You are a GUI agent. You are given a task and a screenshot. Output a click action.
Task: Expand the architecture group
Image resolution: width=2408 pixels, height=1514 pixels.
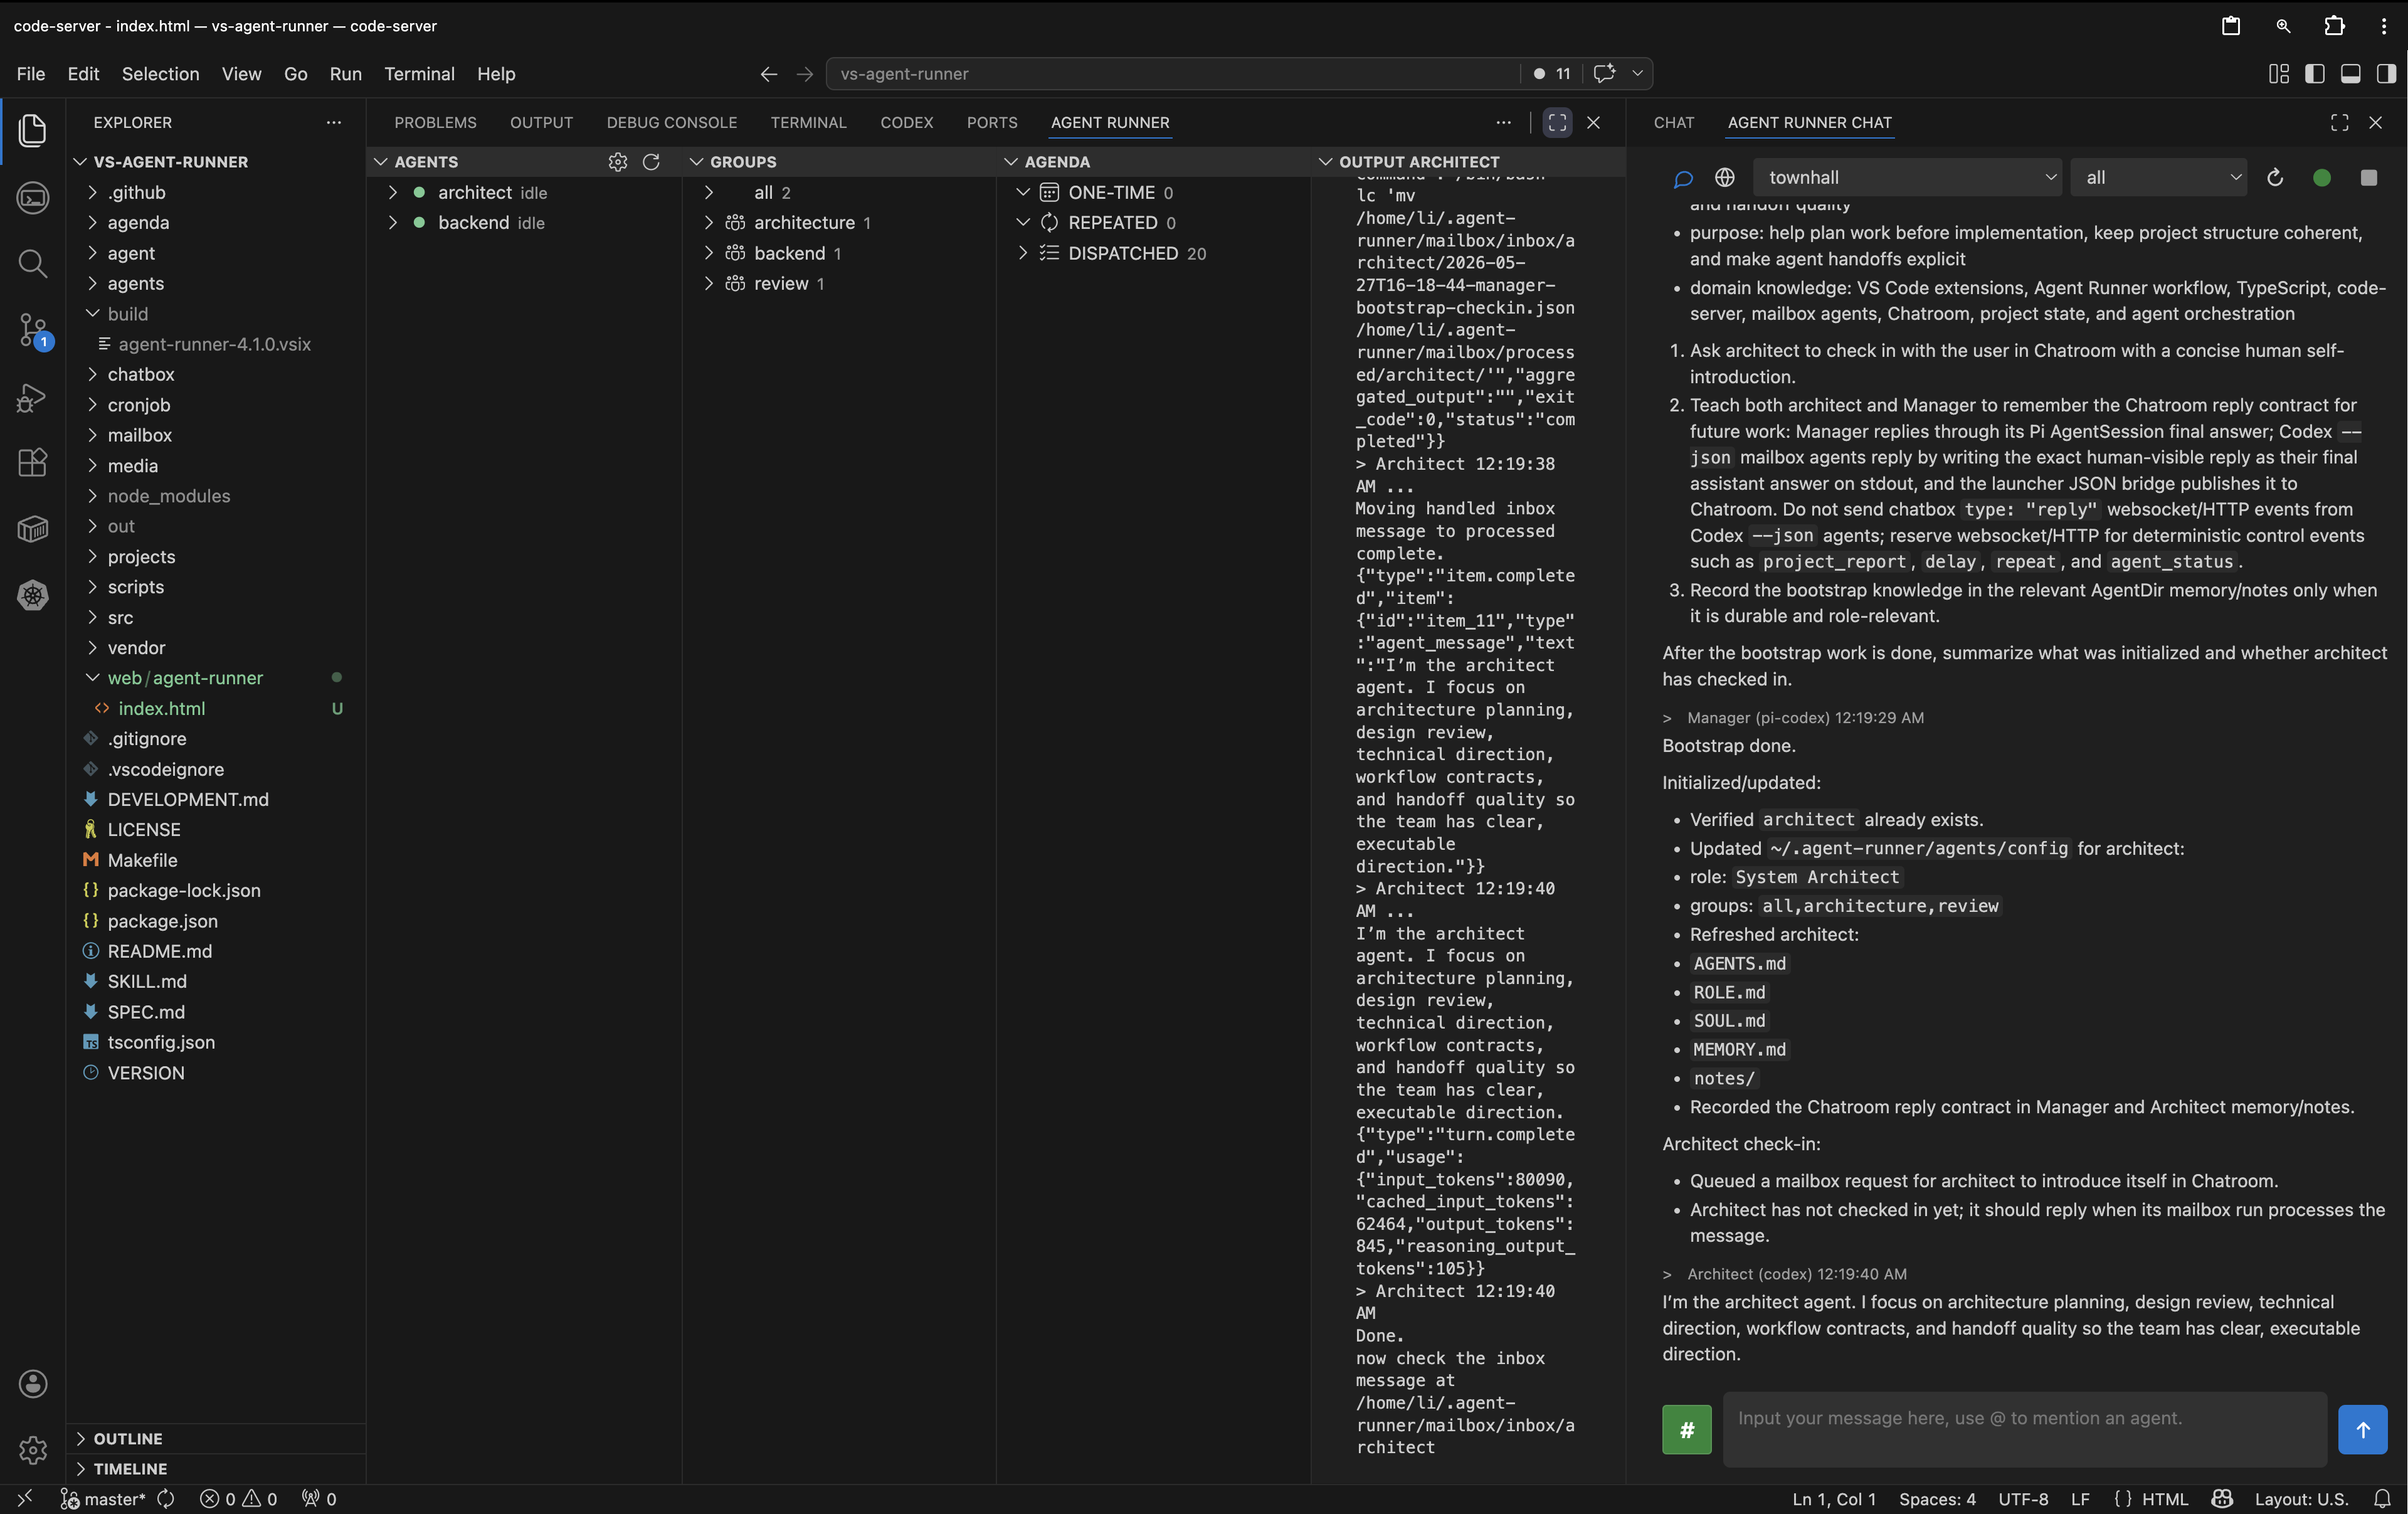pyautogui.click(x=709, y=223)
